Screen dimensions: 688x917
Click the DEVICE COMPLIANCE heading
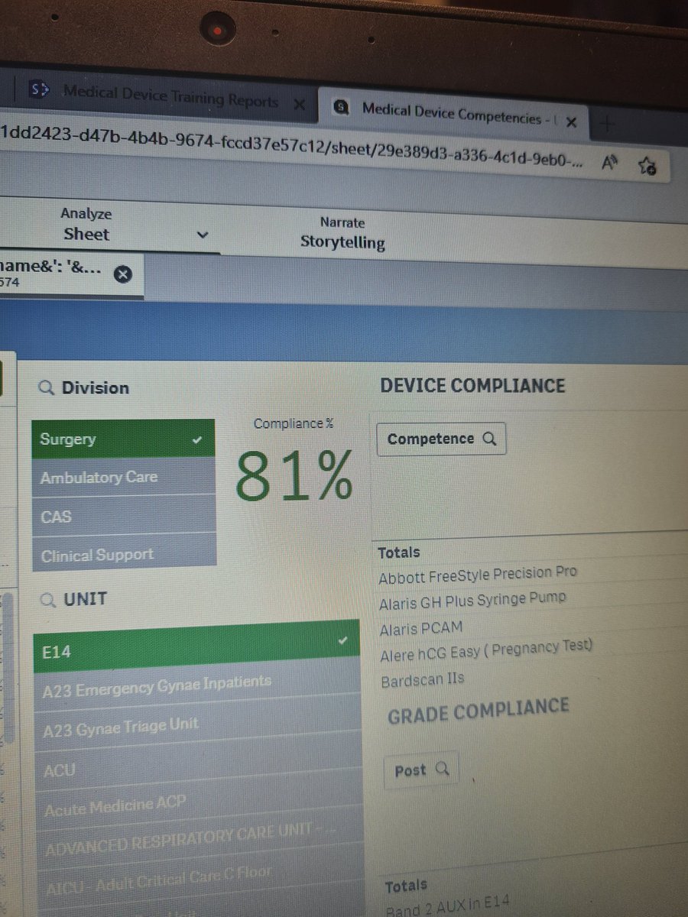pos(472,386)
